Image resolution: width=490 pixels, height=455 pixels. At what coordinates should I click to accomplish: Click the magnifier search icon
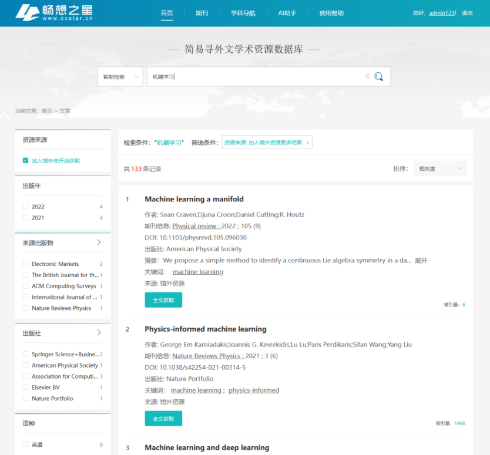click(x=378, y=76)
